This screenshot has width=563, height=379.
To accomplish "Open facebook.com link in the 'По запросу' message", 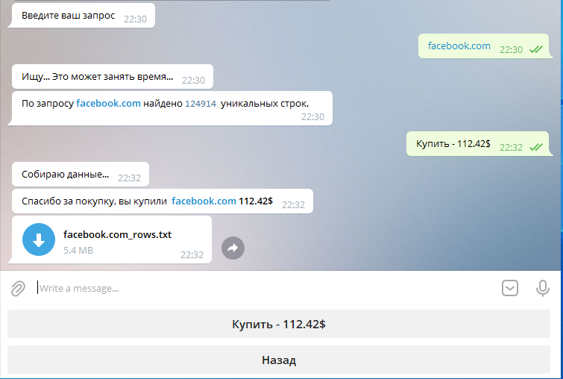I will pos(108,104).
